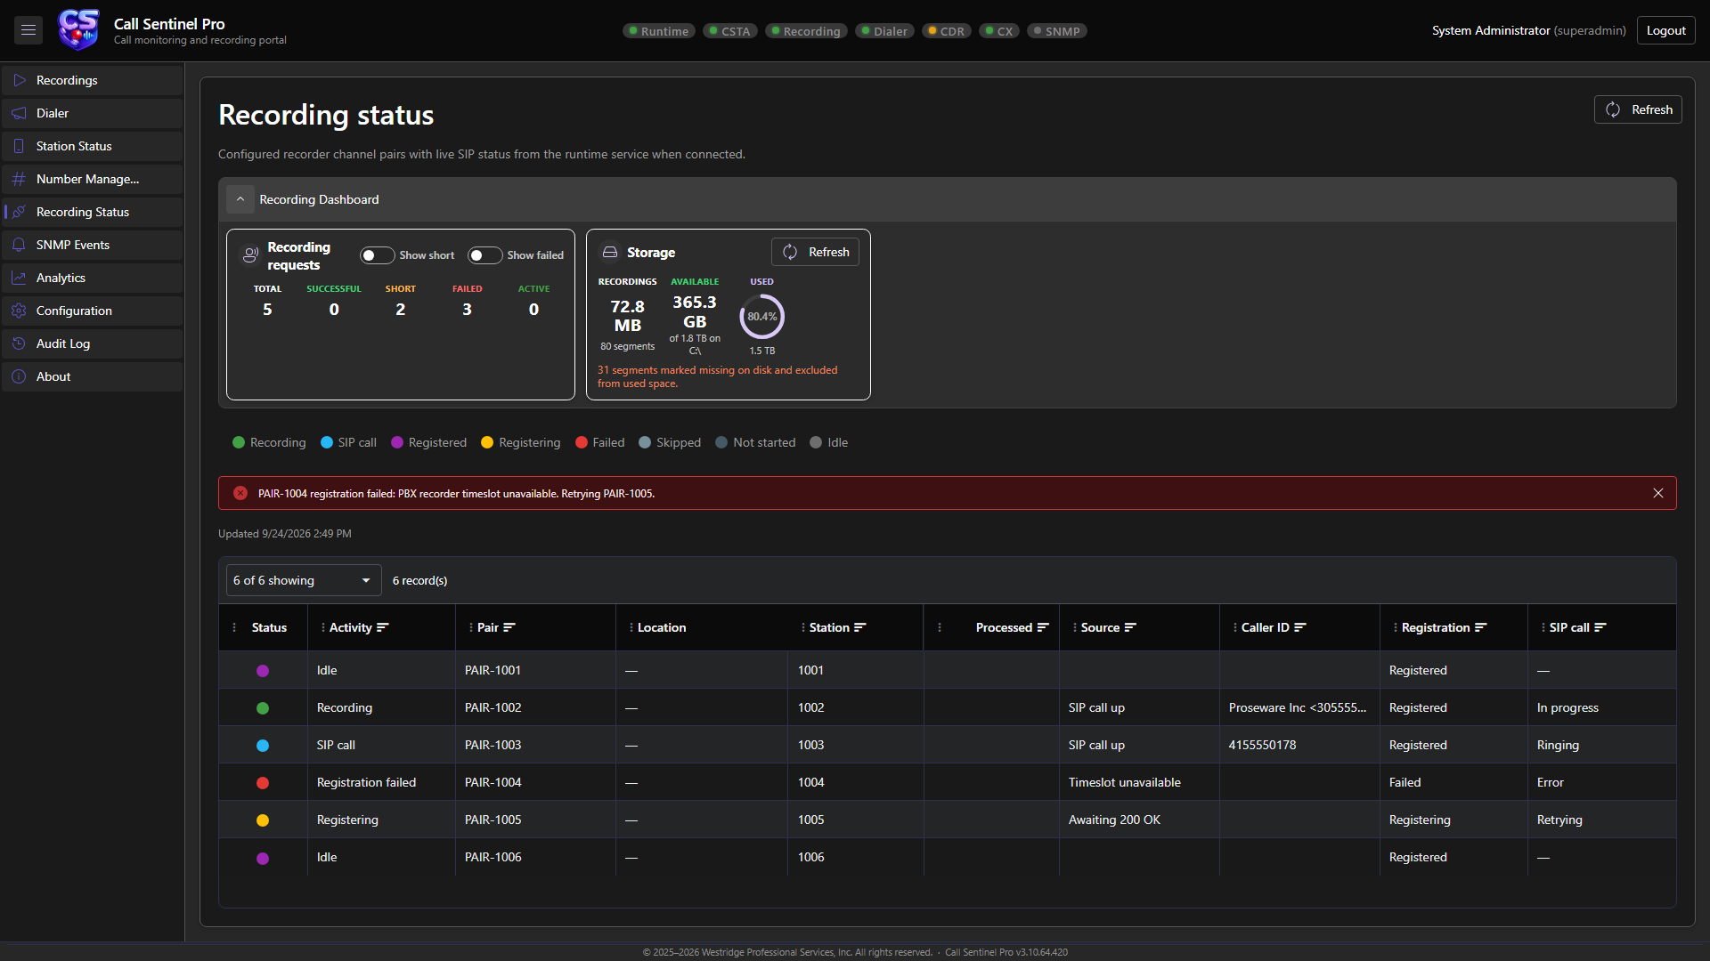1710x961 pixels.
Task: Open the SIP call column filter
Action: (x=1600, y=627)
